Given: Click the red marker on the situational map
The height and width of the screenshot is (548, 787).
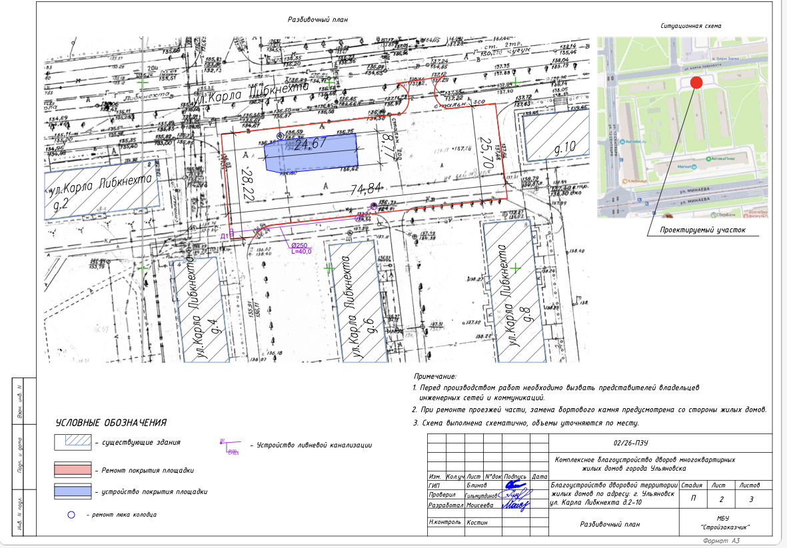Looking at the screenshot, I should pos(696,83).
